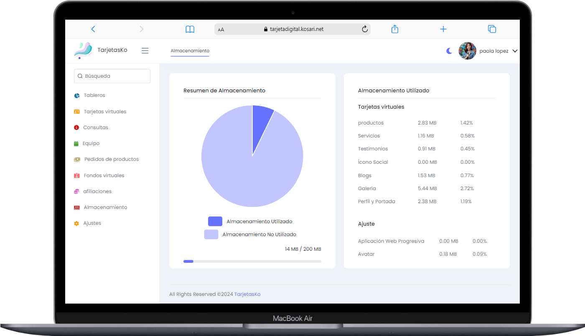The width and height of the screenshot is (585, 336).
Task: Toggle the sidebar with the hamburger menu
Action: 145,51
